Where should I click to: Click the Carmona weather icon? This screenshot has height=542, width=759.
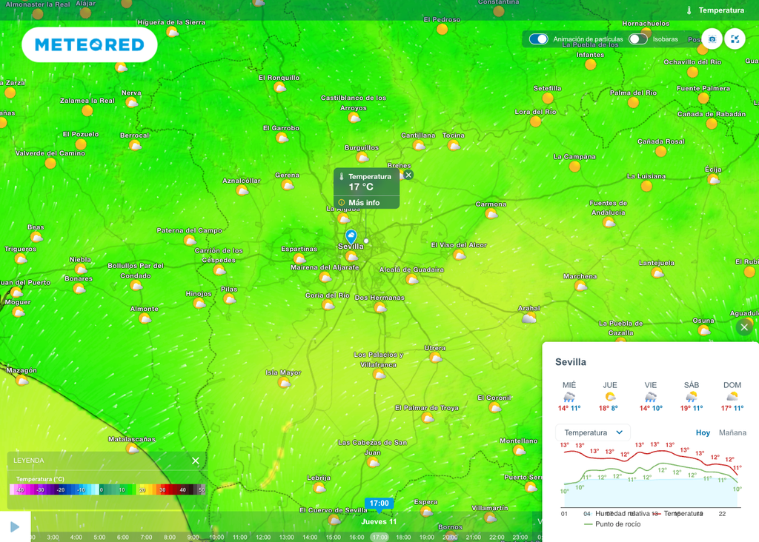[x=491, y=214]
